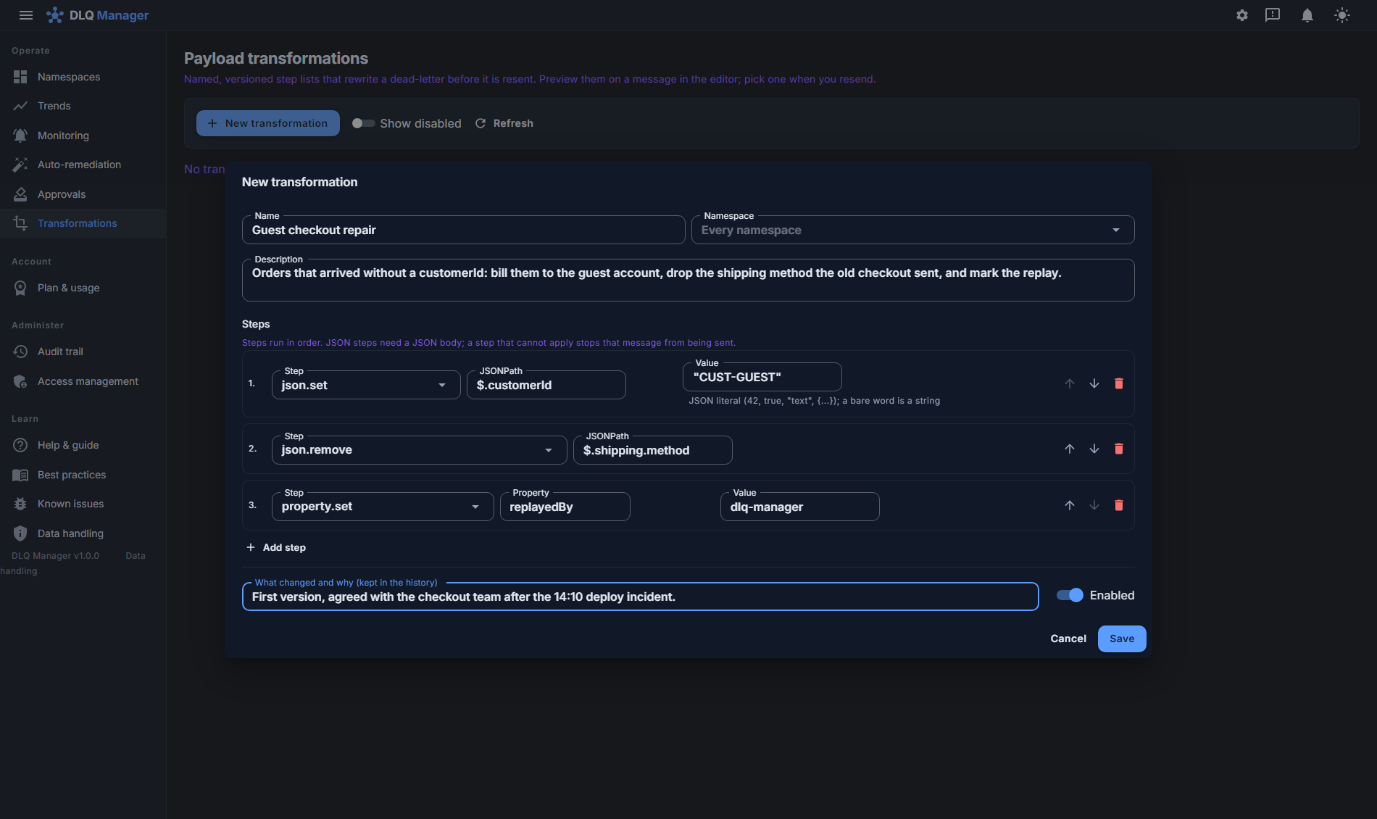Open the Namespace dropdown

tap(913, 230)
